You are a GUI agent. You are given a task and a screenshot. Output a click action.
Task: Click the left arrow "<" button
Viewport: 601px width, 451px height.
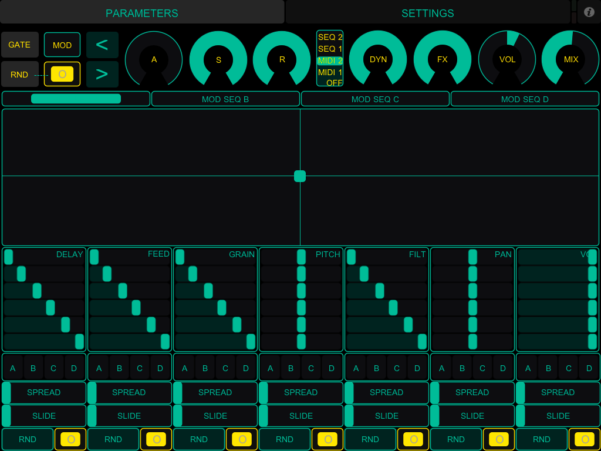[102, 45]
